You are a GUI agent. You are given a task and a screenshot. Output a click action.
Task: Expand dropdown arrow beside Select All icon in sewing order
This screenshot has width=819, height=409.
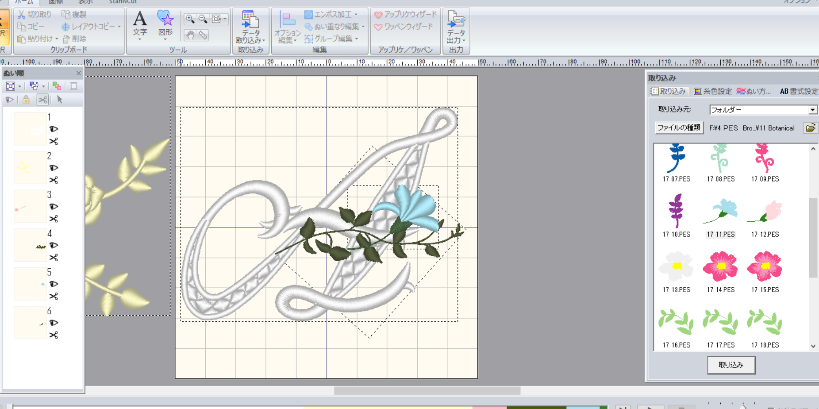pos(19,86)
